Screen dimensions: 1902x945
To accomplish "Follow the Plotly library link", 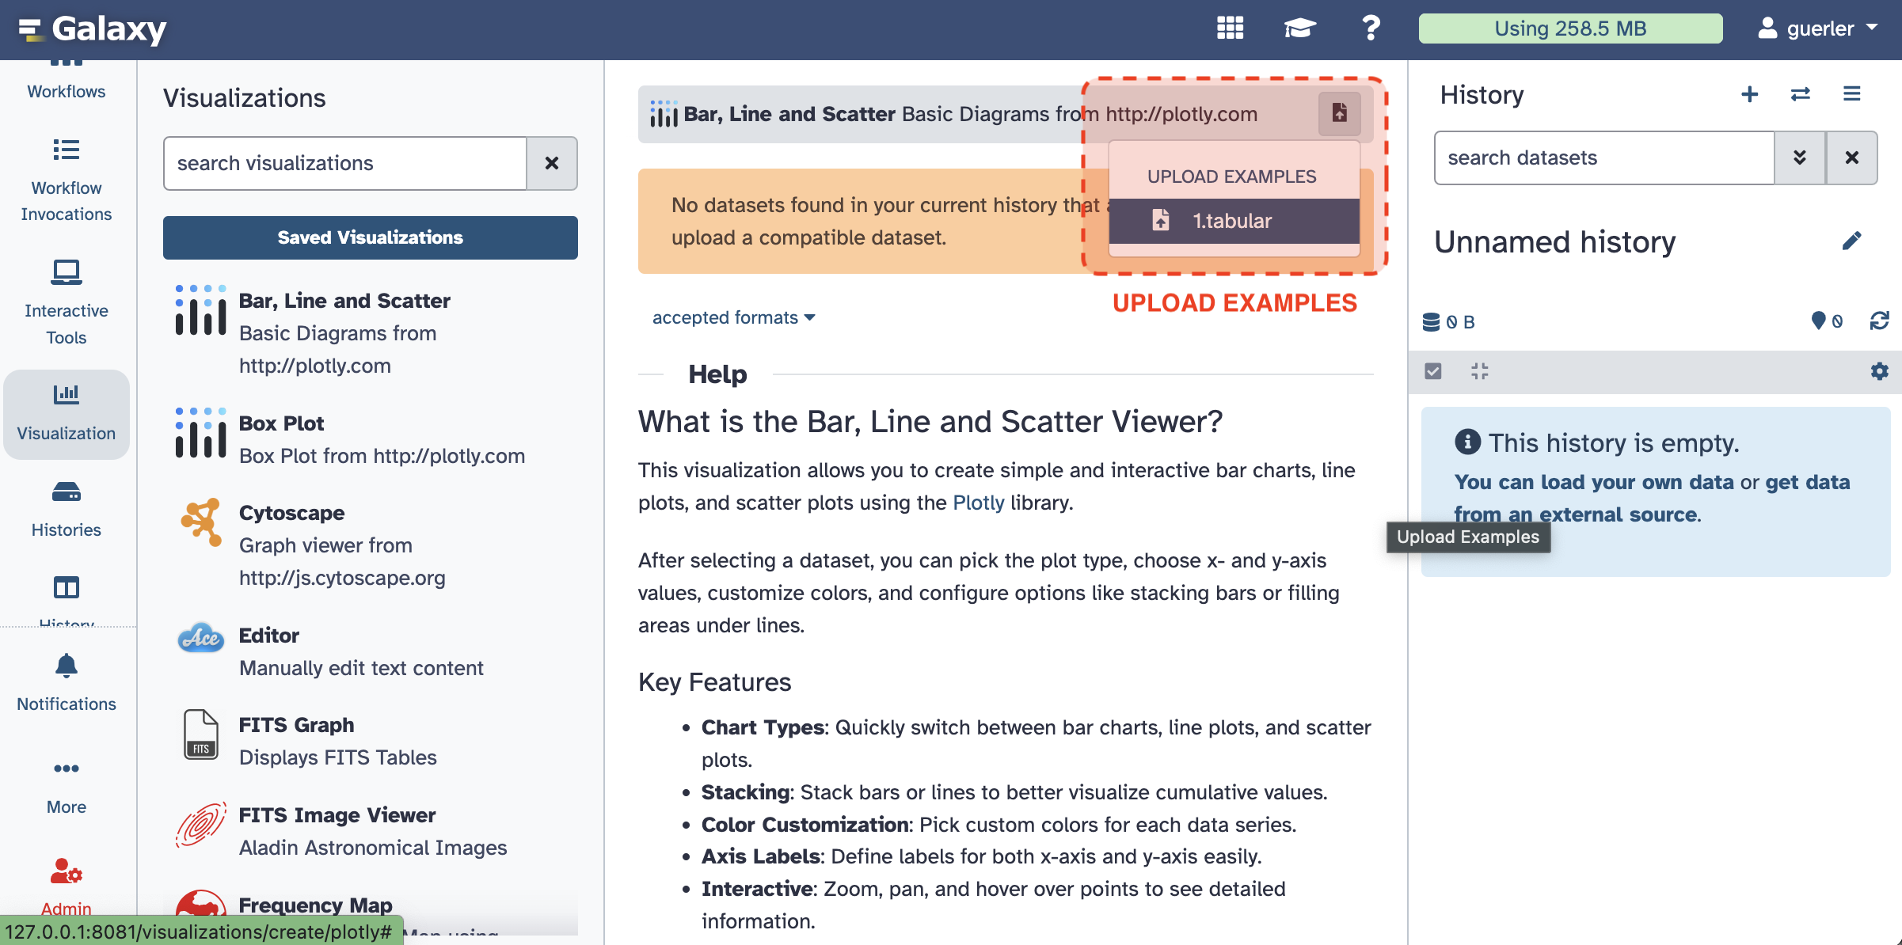I will 978,503.
